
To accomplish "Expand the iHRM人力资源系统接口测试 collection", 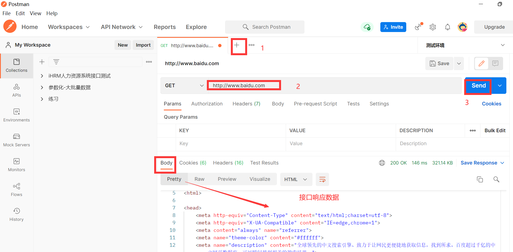I will pyautogui.click(x=42, y=76).
